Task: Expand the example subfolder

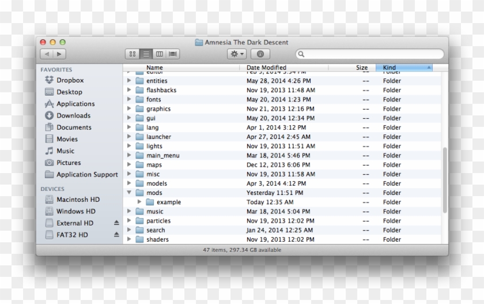Action: [139, 202]
